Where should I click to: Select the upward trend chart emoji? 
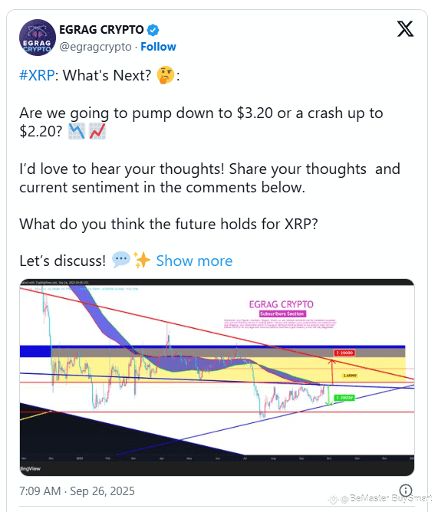click(x=97, y=131)
